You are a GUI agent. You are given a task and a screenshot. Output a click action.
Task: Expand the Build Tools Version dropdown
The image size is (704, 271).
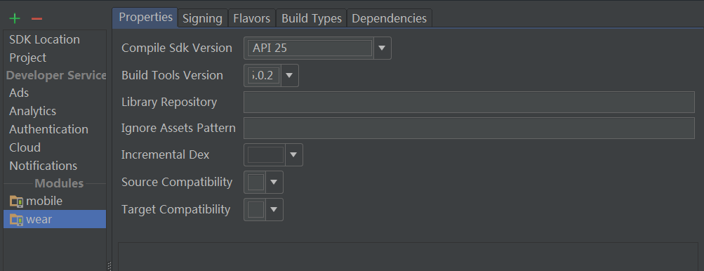click(289, 76)
